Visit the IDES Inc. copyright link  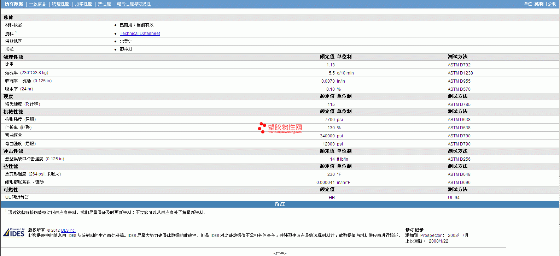tap(68, 230)
